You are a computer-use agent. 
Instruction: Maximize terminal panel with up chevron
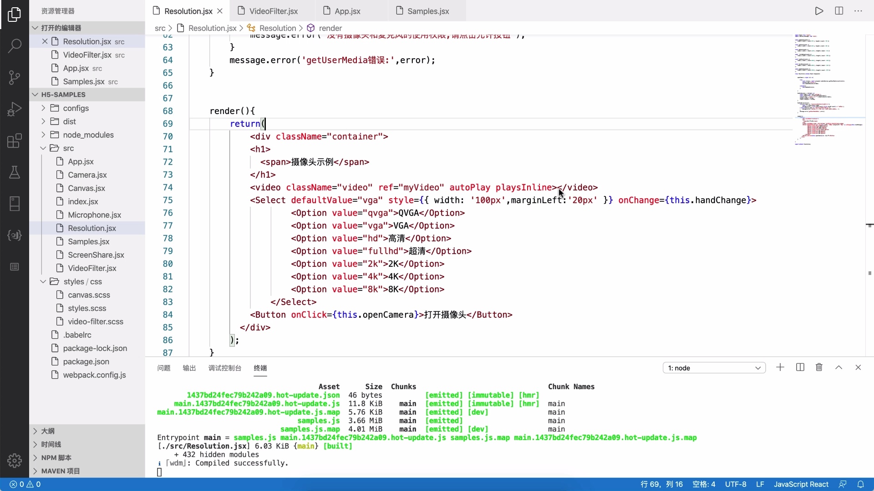click(838, 367)
